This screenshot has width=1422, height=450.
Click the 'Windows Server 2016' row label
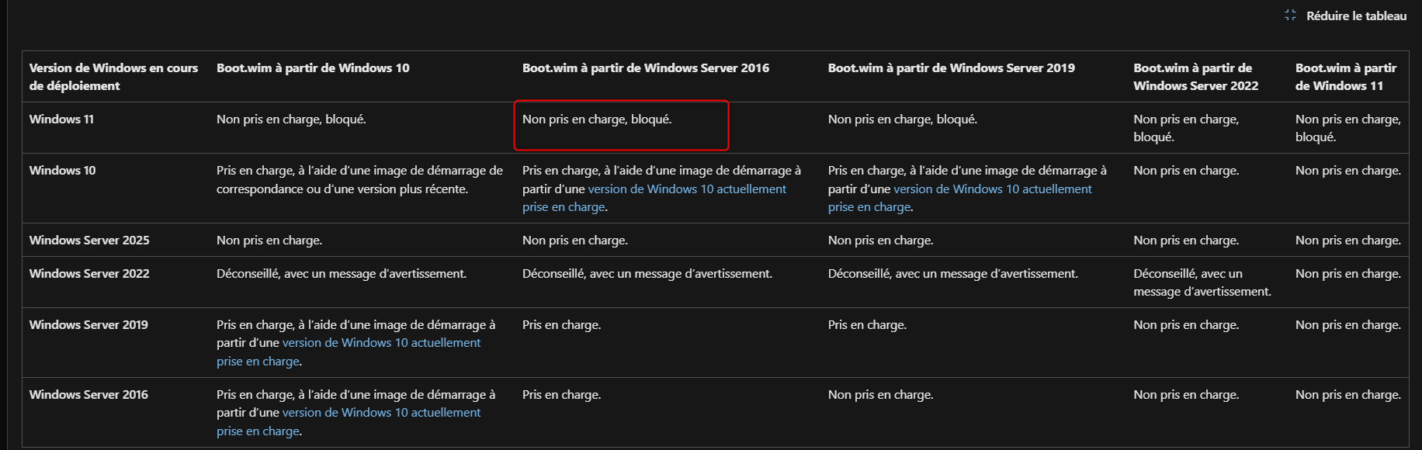tap(88, 395)
